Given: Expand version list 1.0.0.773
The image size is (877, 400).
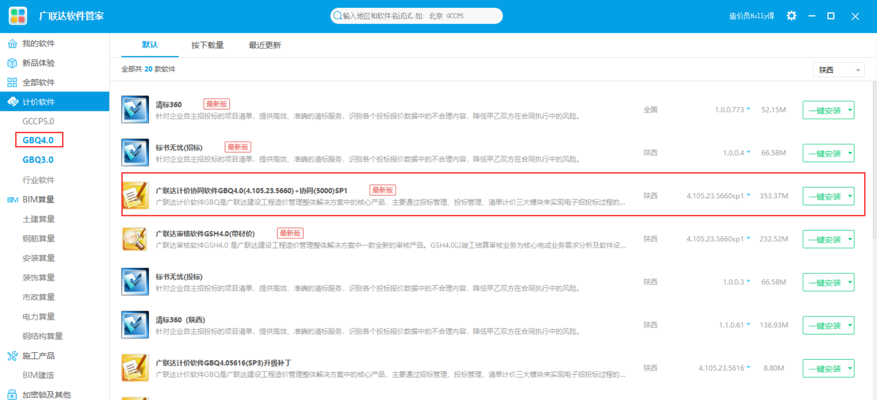Looking at the screenshot, I should [x=748, y=109].
